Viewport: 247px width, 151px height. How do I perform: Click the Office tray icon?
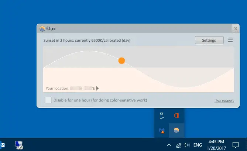point(176,116)
